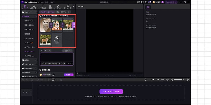Toggle the timeline track mute icon
Screen dimensions: 211x105
click(x=30, y=92)
